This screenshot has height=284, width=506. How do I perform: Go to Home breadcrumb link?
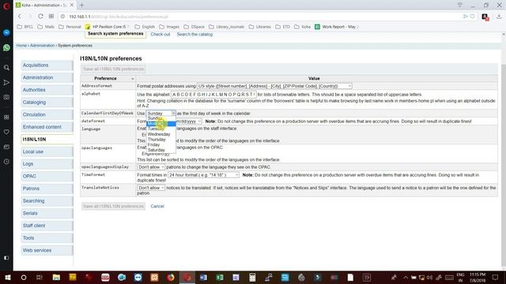coord(21,46)
